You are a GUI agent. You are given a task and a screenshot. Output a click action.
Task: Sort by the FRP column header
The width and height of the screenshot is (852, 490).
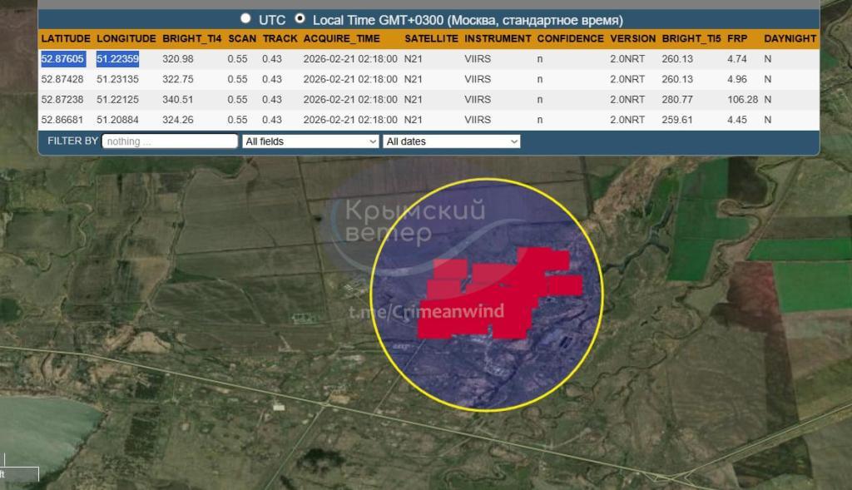(737, 39)
